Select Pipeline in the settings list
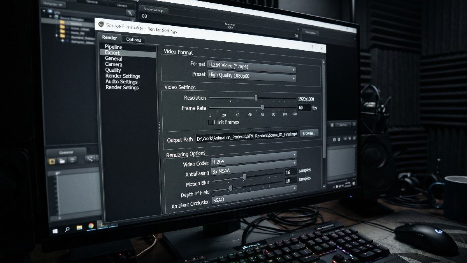The width and height of the screenshot is (467, 263). click(x=114, y=47)
